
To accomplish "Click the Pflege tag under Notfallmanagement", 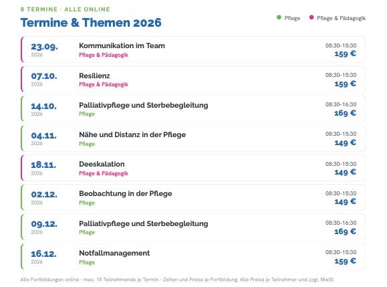I will 87,262.
